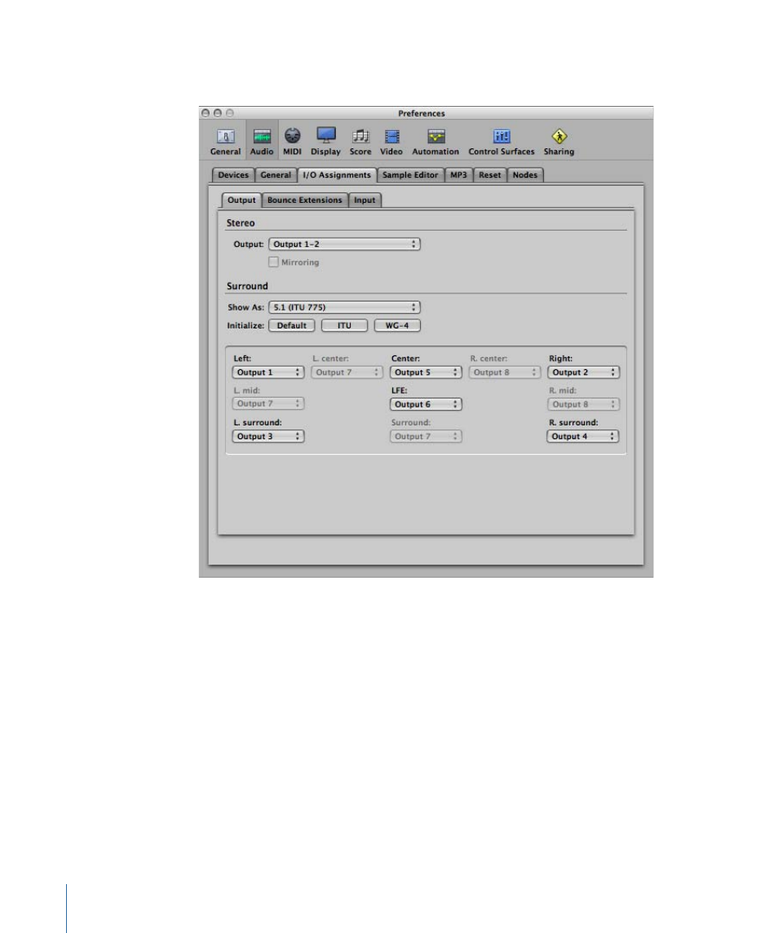Open the Display preferences icon

tap(326, 142)
